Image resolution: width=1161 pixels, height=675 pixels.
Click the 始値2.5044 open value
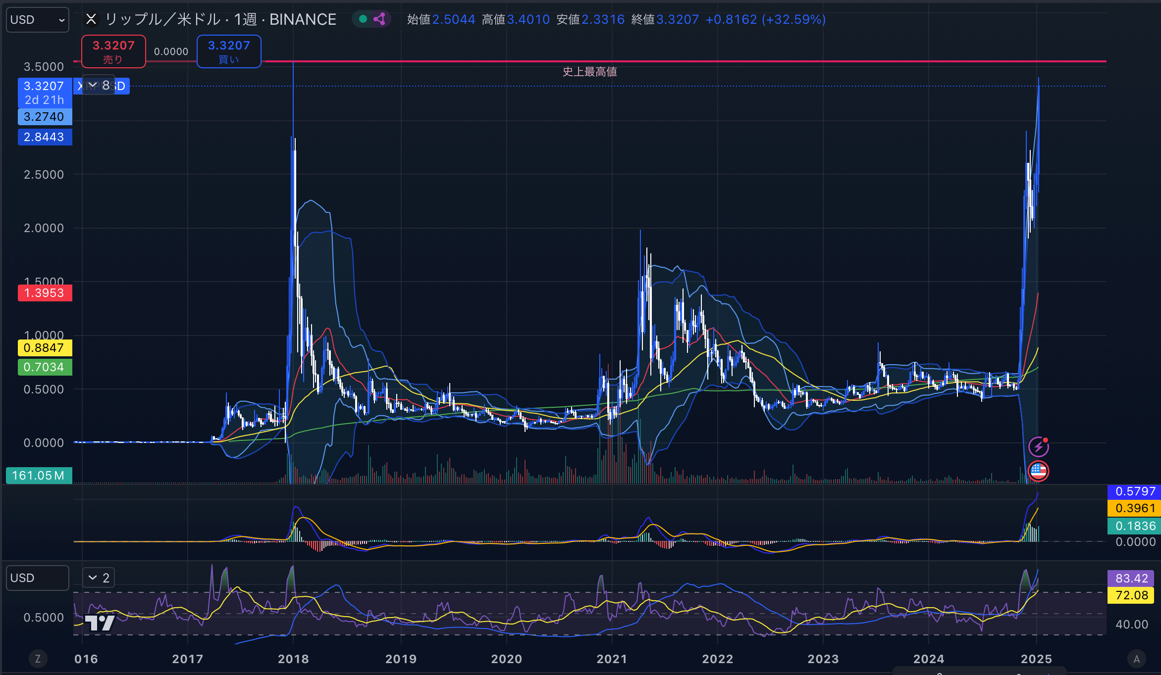click(x=441, y=19)
